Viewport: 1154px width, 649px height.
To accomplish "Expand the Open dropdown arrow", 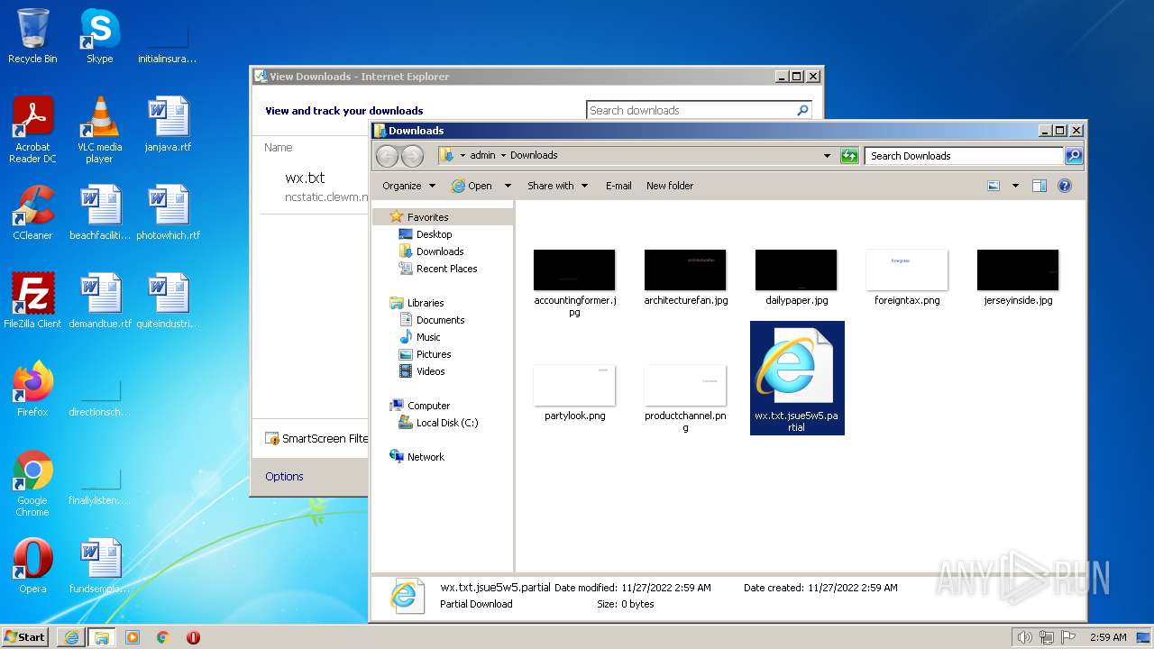I will click(x=508, y=186).
